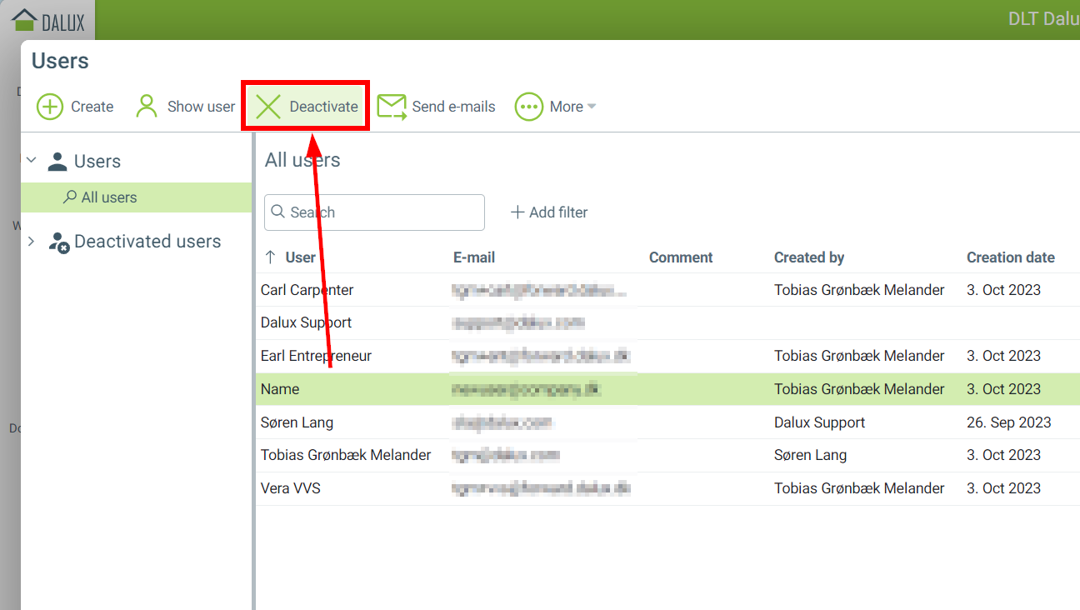The image size is (1080, 610).
Task: Sort by the User column header
Action: point(300,257)
